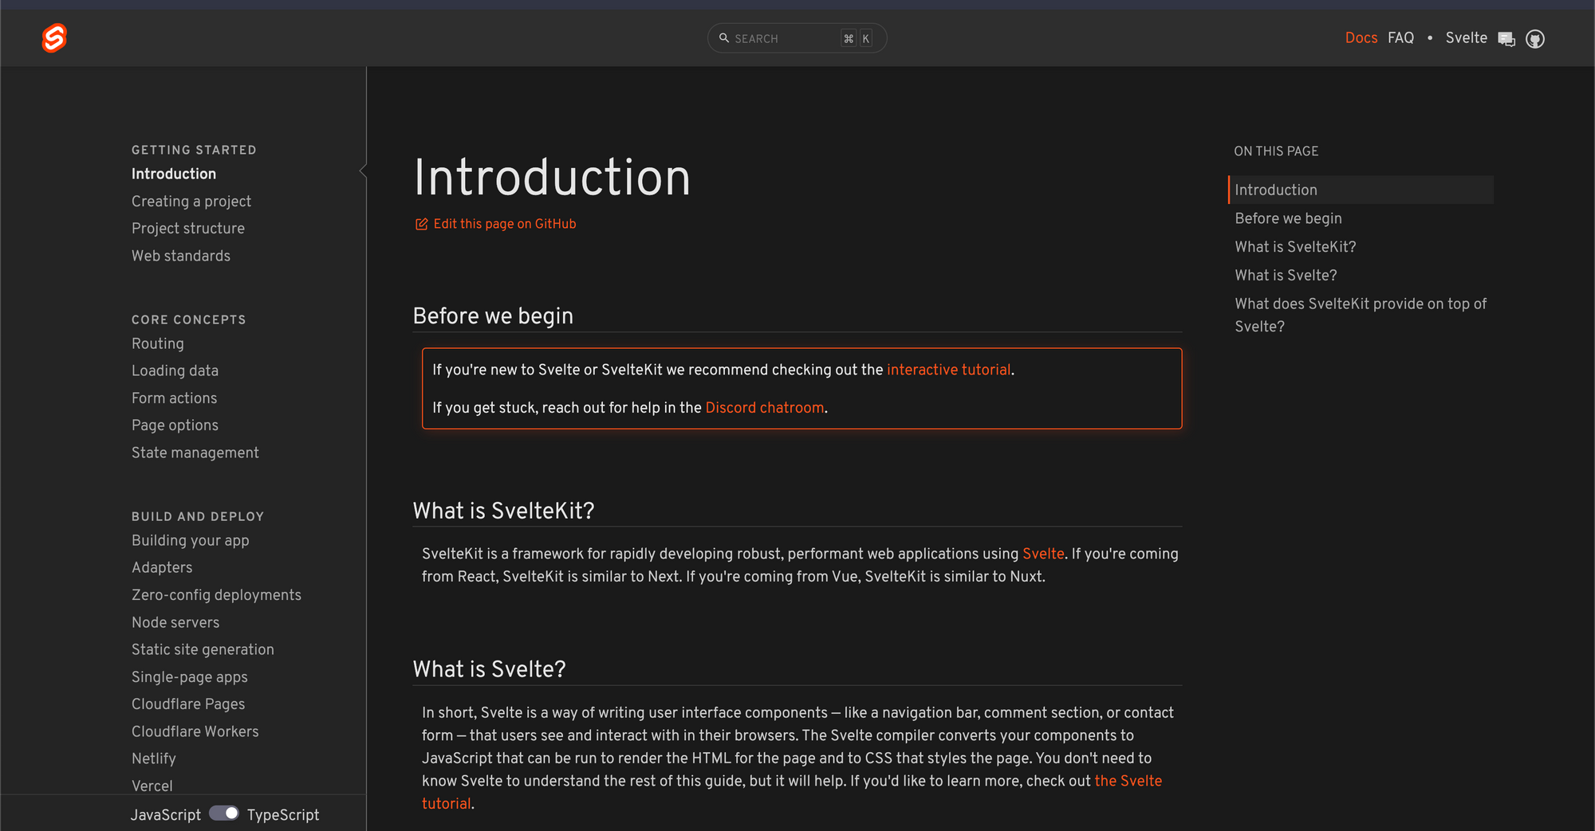Open "Cloudflare Workers" in the sidebar
The height and width of the screenshot is (831, 1595).
click(x=195, y=731)
